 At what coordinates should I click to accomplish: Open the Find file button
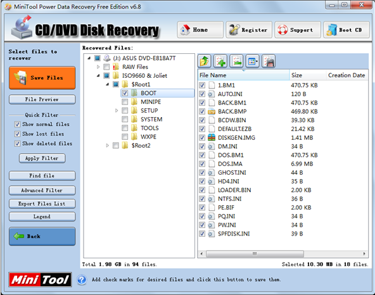pos(42,176)
